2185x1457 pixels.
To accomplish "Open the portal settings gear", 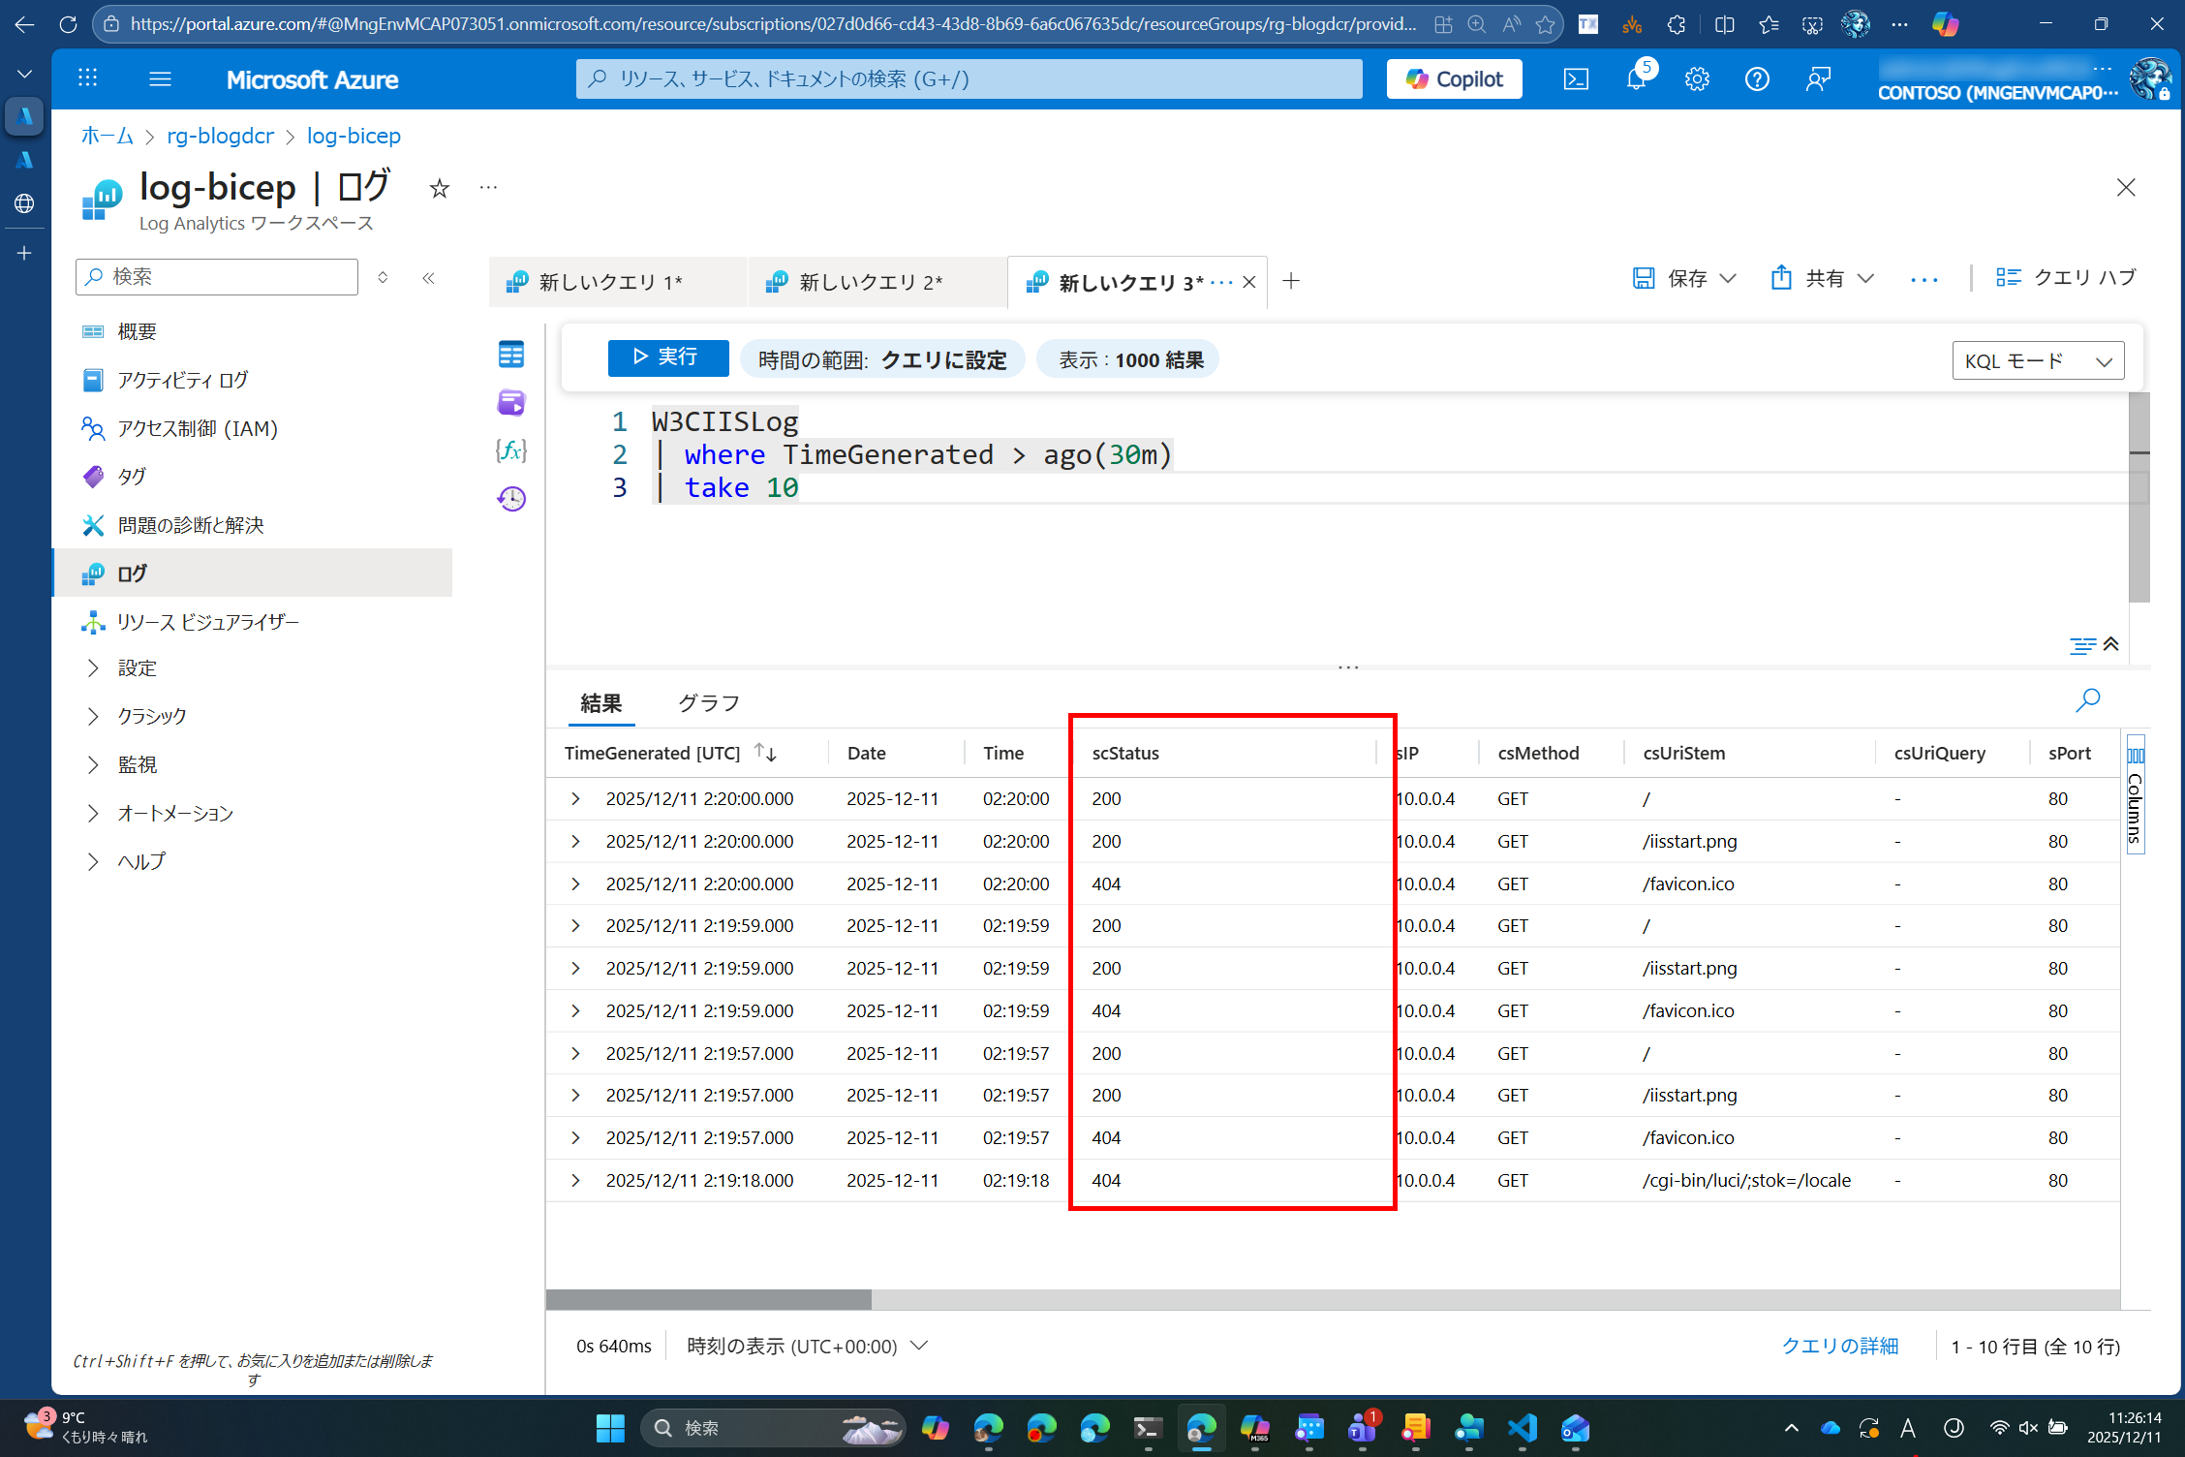I will tap(1697, 79).
